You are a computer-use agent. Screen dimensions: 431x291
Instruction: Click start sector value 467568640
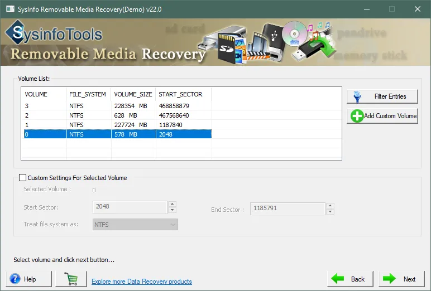(x=174, y=115)
